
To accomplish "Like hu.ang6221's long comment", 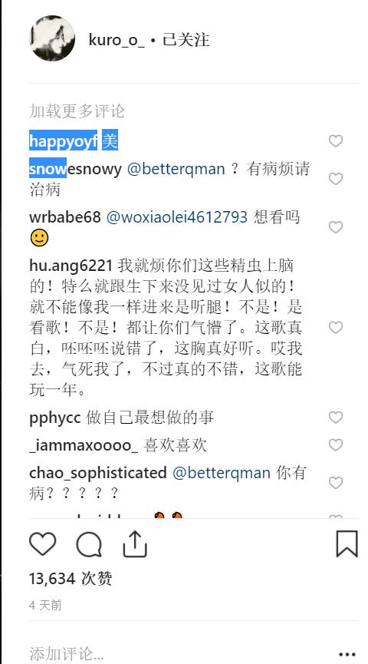I will (x=336, y=327).
